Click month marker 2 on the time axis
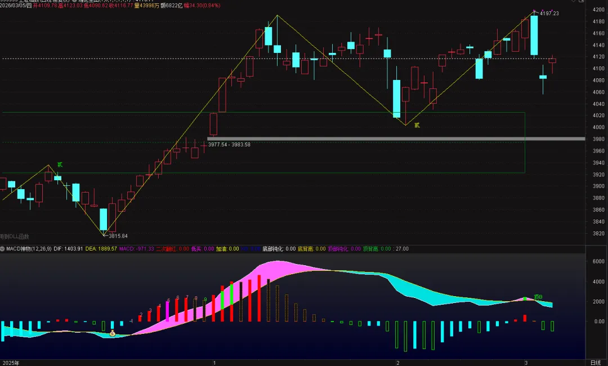 pyautogui.click(x=398, y=363)
